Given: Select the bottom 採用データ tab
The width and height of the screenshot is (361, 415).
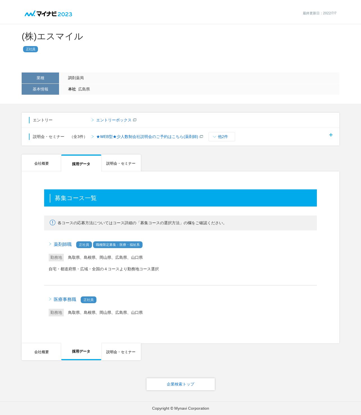Looking at the screenshot, I should pos(81,351).
